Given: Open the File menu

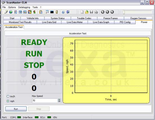Looking at the screenshot, I should coord(4,7).
